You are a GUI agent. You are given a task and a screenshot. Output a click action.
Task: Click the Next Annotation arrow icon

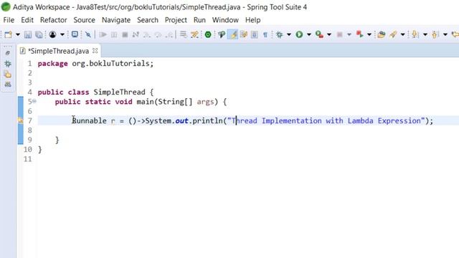pyautogui.click(x=415, y=35)
